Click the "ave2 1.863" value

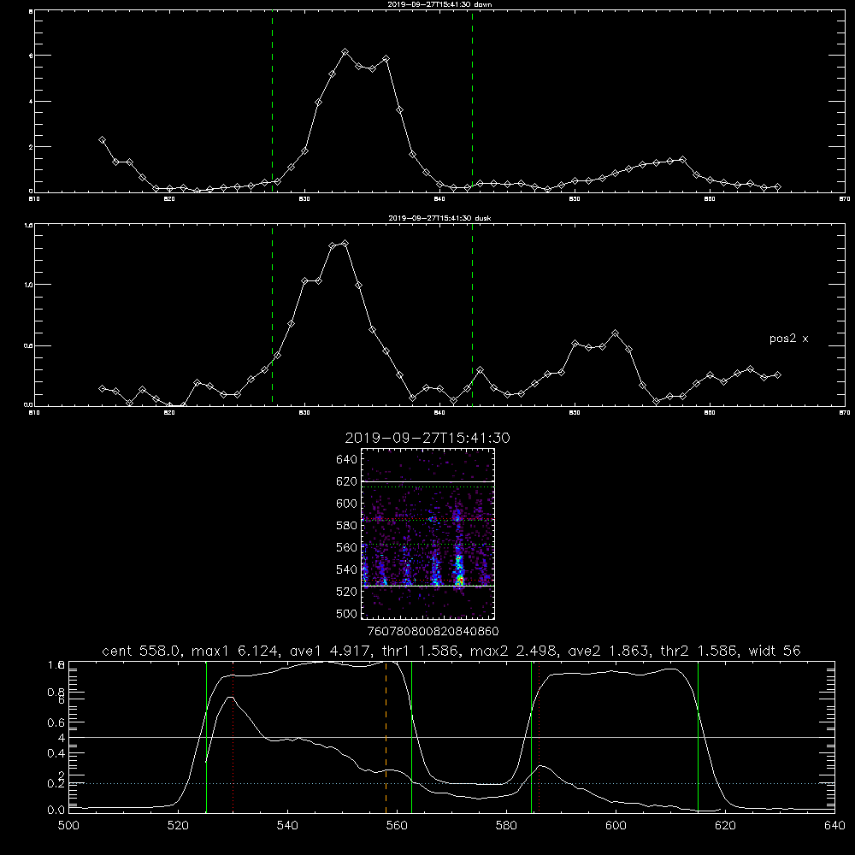tap(609, 651)
